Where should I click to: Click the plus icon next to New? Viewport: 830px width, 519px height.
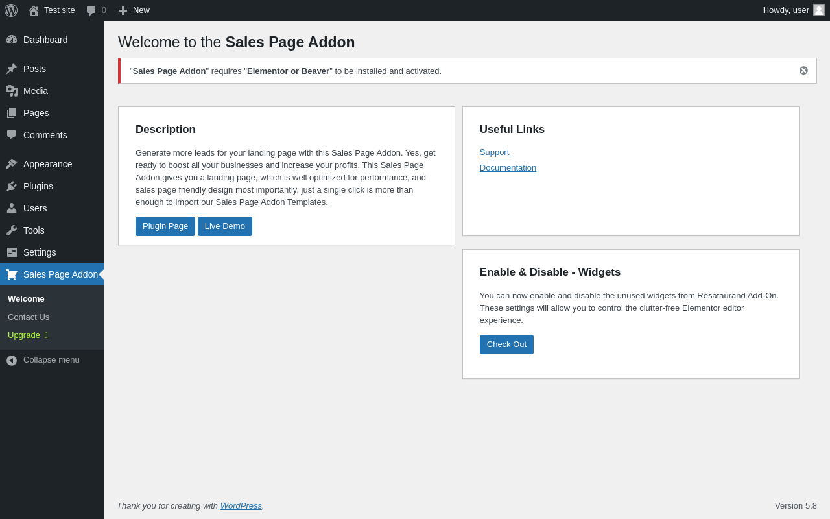tap(123, 10)
